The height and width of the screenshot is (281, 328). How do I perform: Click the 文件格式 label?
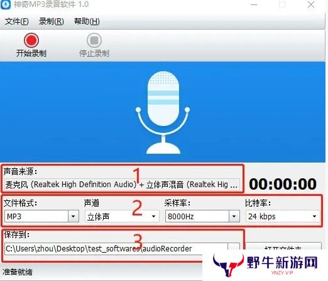pos(20,203)
